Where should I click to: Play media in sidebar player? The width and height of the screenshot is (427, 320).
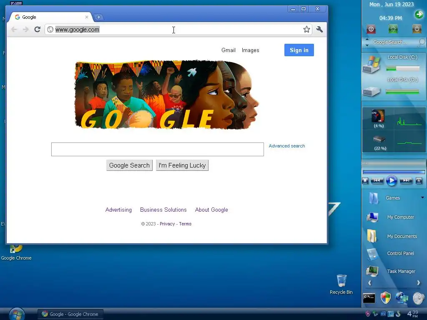coord(391,181)
